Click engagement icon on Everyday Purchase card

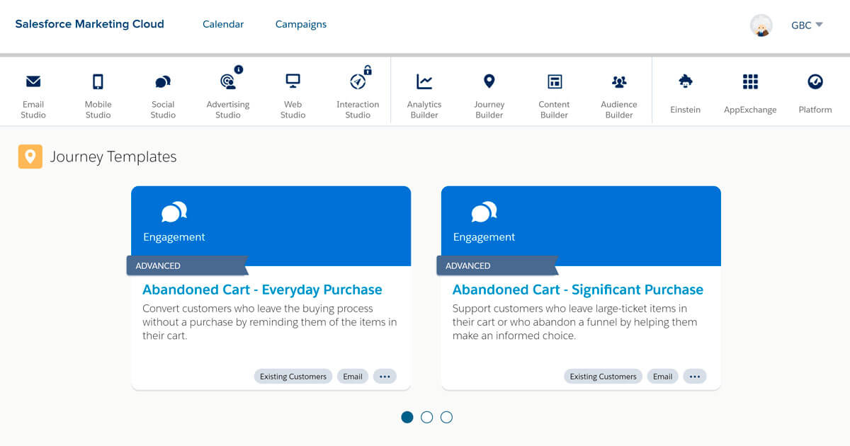point(174,212)
